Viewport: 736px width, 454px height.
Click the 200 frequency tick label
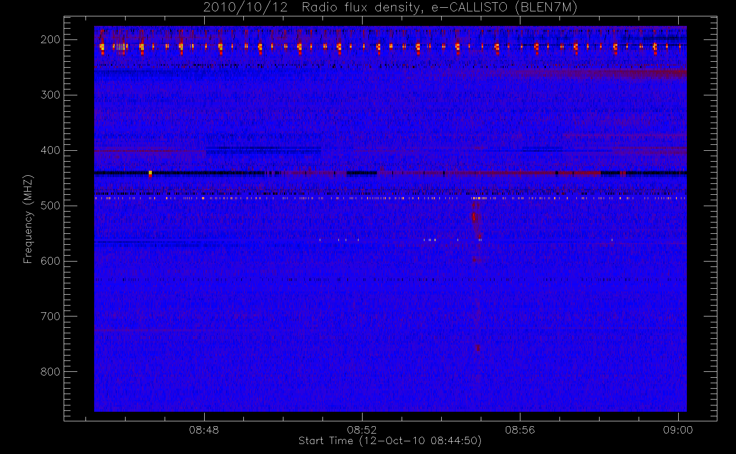[50, 39]
